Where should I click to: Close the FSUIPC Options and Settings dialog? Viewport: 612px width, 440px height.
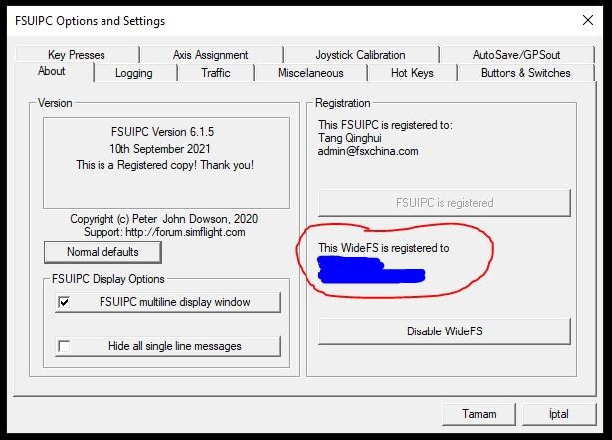(588, 20)
